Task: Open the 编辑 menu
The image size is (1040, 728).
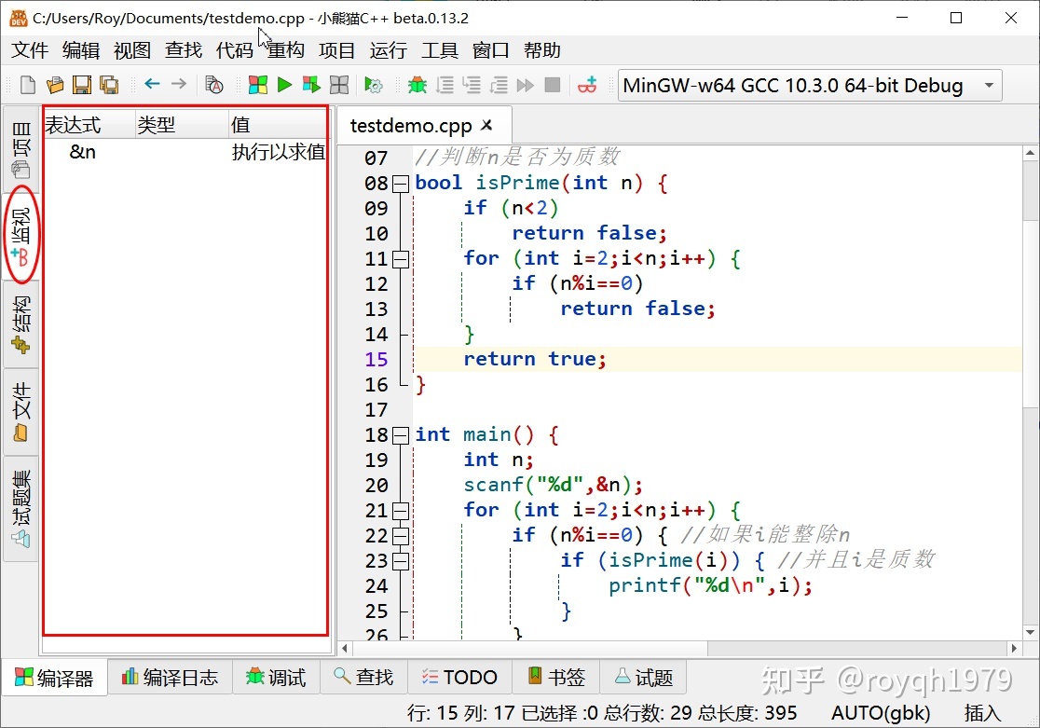Action: [81, 50]
